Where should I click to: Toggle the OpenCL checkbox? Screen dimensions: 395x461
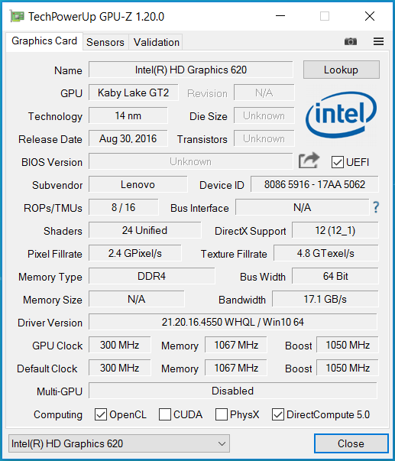[x=101, y=414]
